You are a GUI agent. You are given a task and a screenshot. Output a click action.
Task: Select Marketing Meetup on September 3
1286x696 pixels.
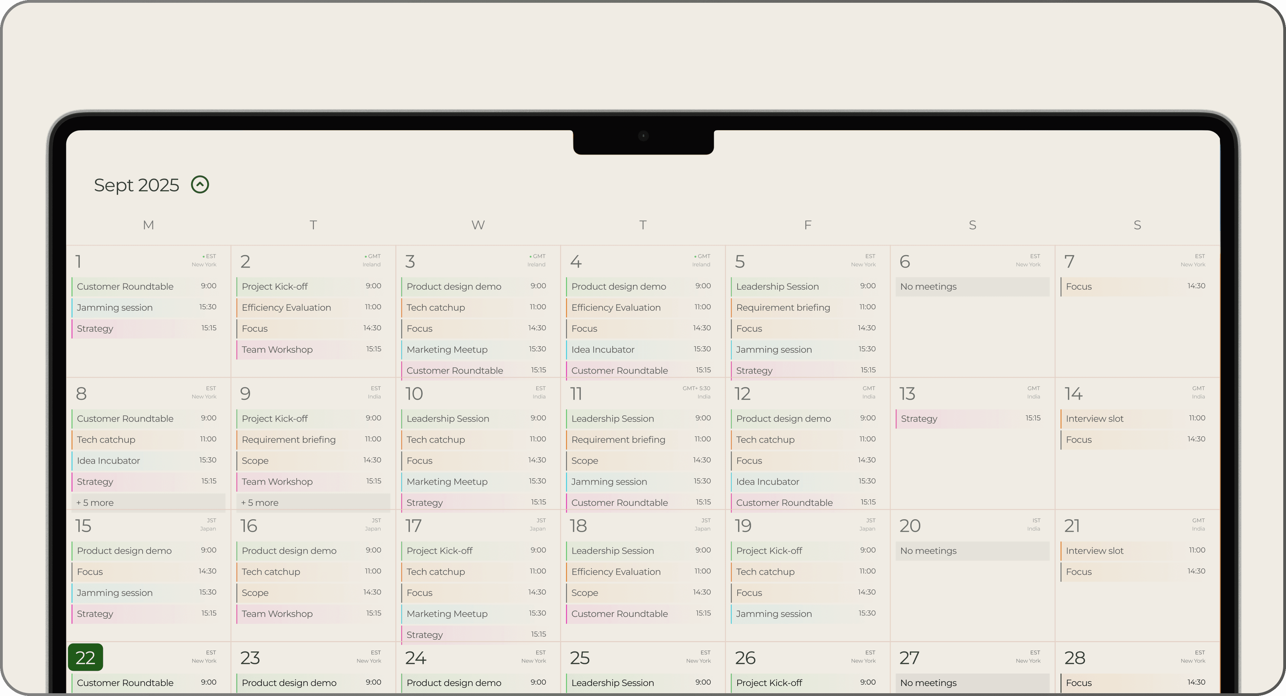(447, 349)
